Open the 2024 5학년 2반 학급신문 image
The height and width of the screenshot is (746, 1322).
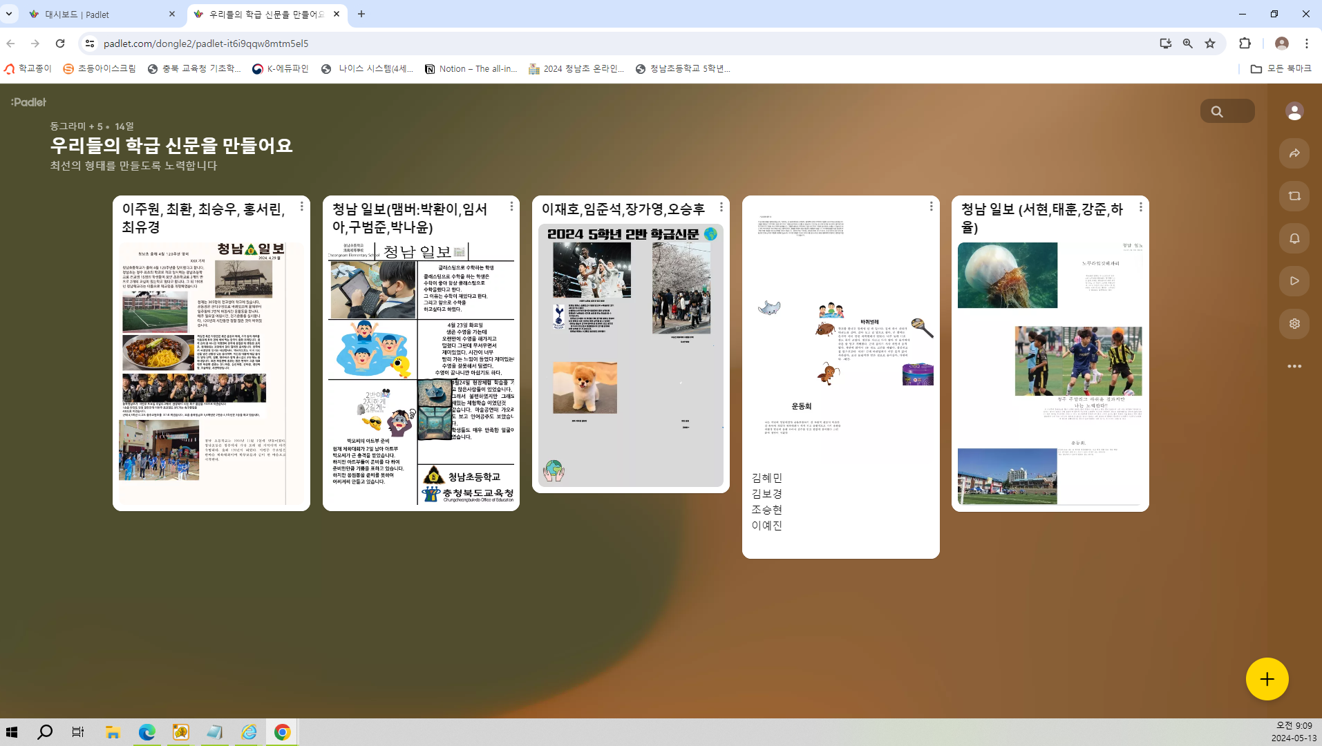coord(630,355)
